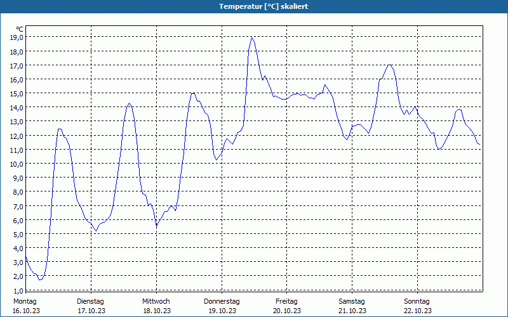This screenshot has height=317, width=508.
Task: Select the 19.10.23 date label
Action: tap(222, 311)
